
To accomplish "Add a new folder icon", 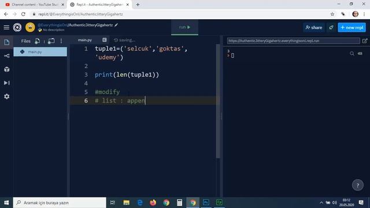I will click(x=51, y=41).
